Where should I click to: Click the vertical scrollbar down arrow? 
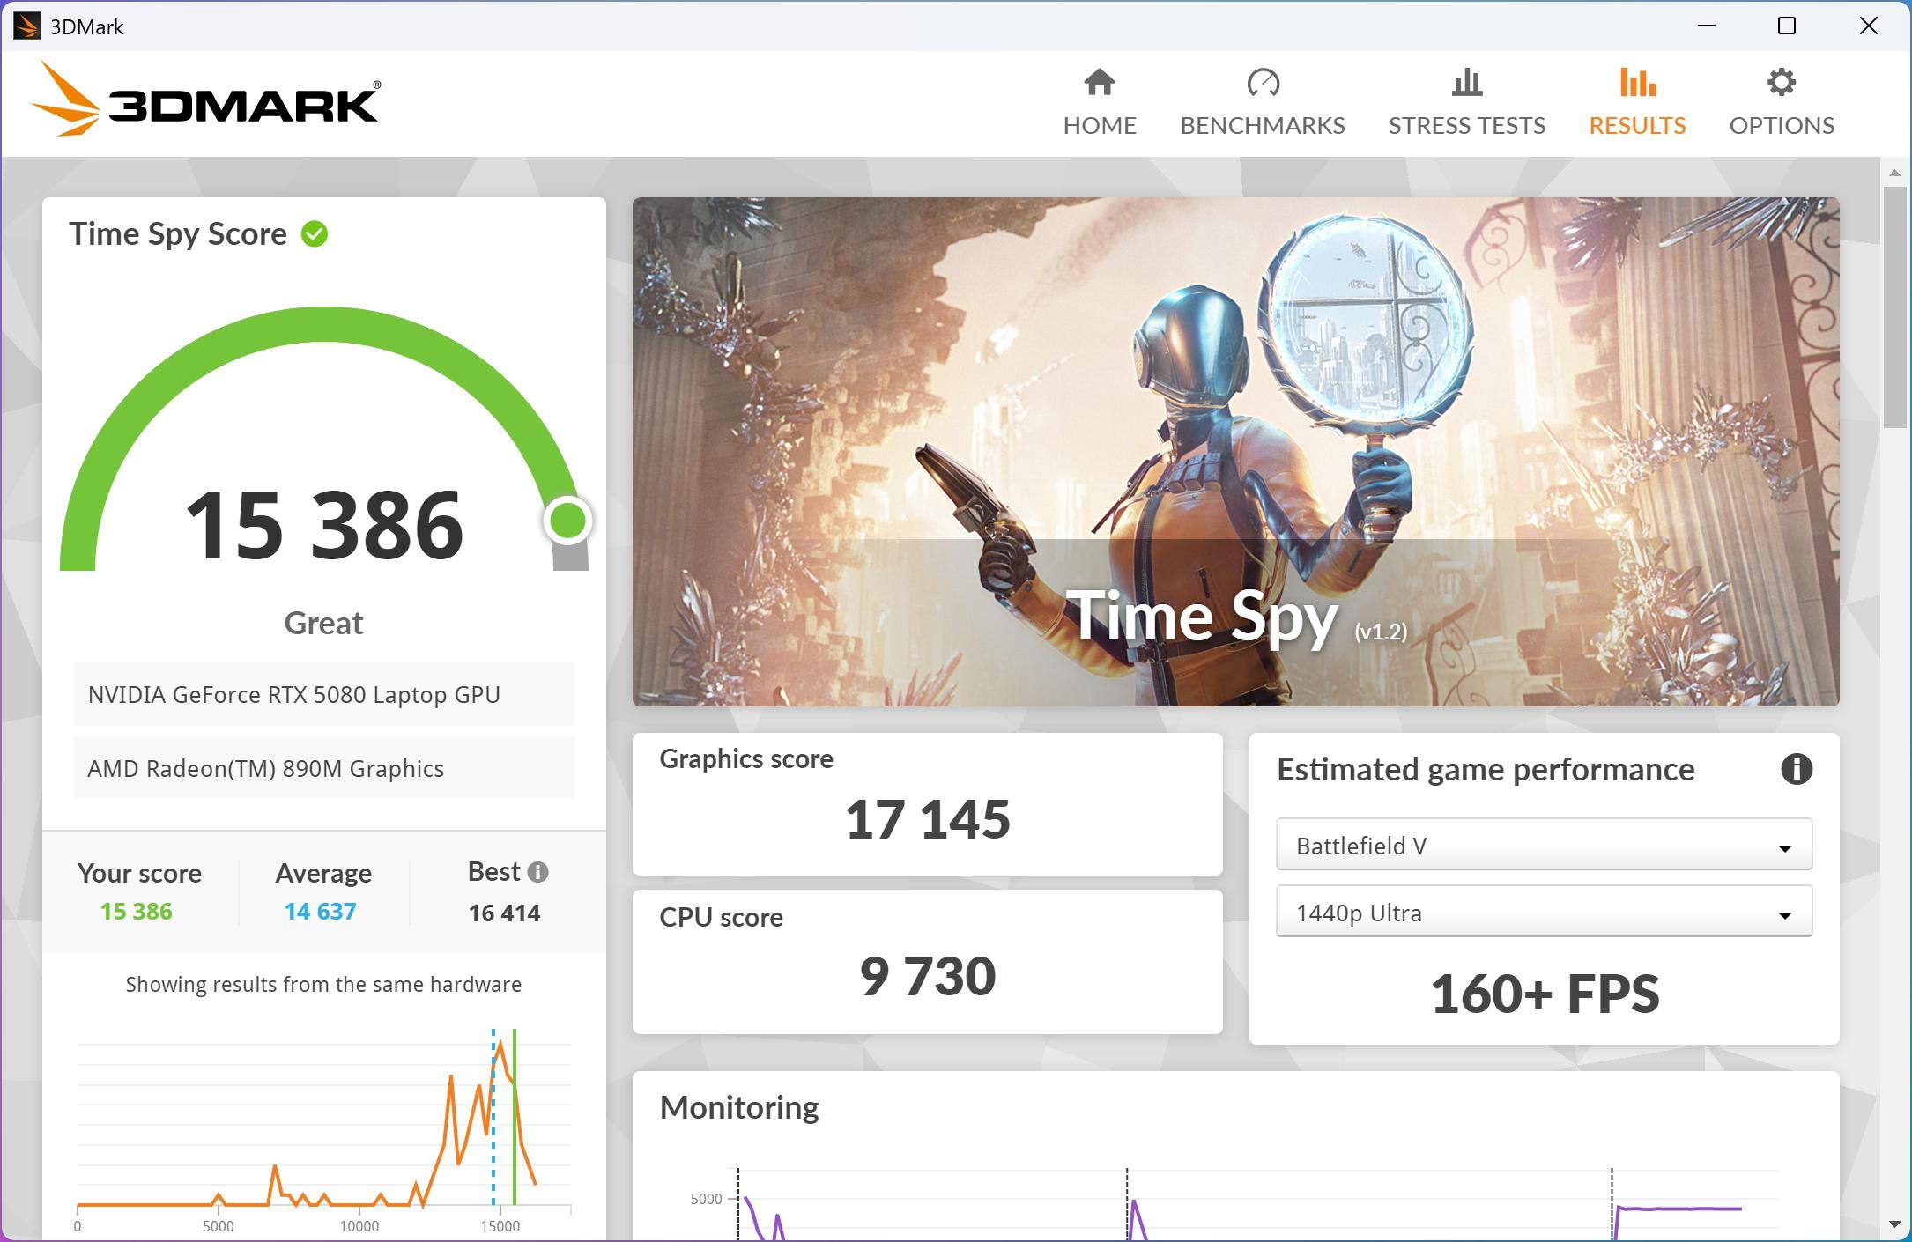[x=1894, y=1224]
